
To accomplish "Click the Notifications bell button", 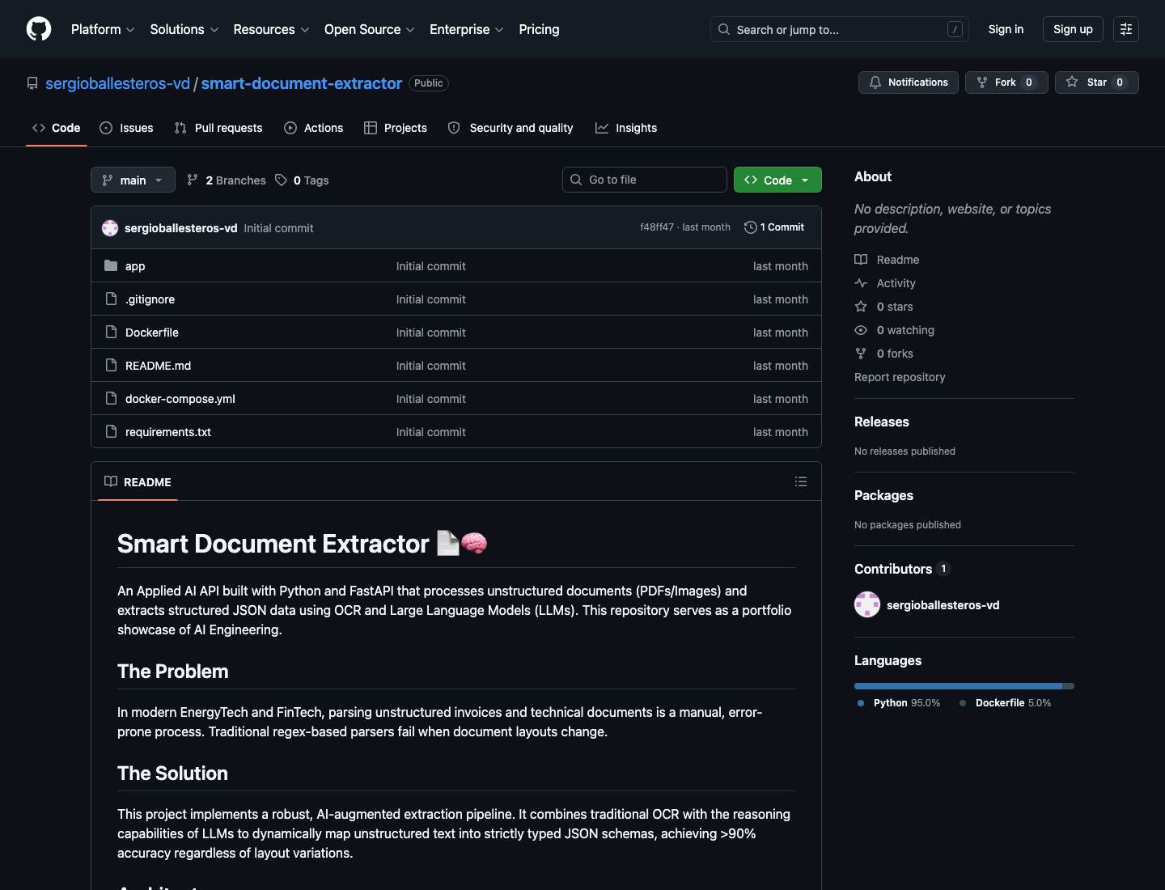I will pos(909,83).
